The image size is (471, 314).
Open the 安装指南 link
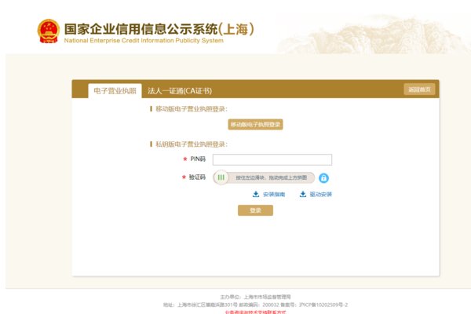274,195
